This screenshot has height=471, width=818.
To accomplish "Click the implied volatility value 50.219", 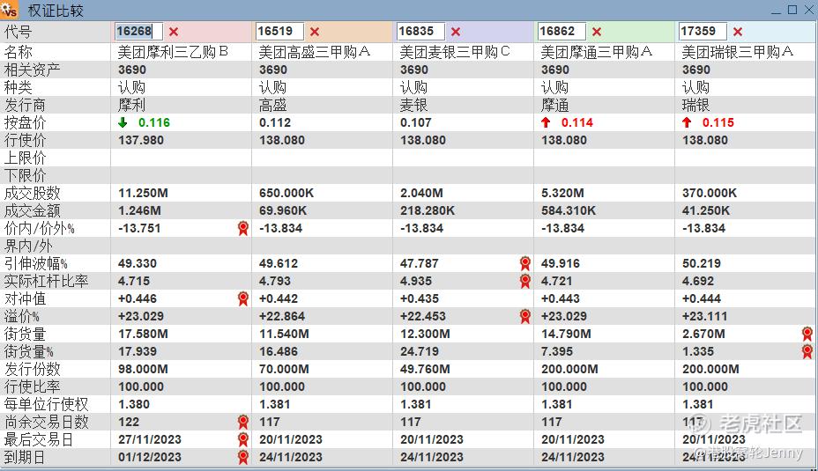I will (701, 263).
